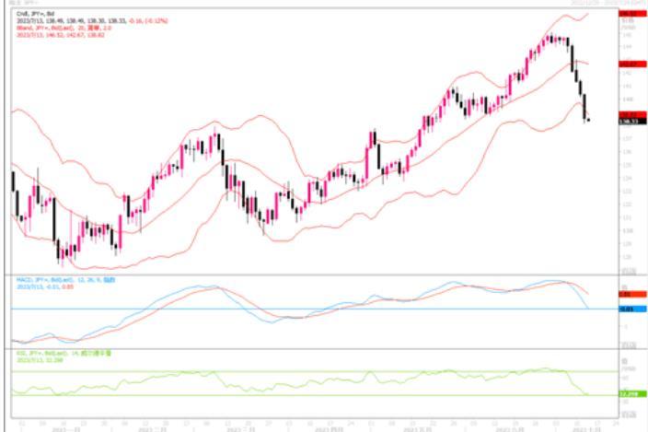648x432 pixels.
Task: Select the upper green RSI threshold line
Action: [x=276, y=371]
